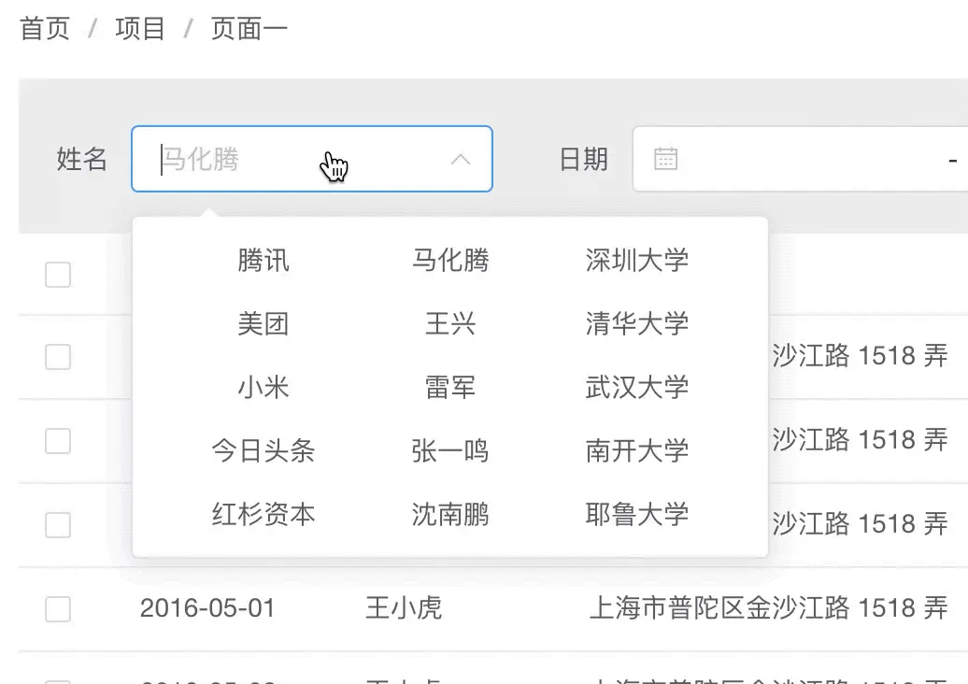The height and width of the screenshot is (684, 968).
Task: Choose 武汉大学 option
Action: tap(636, 388)
